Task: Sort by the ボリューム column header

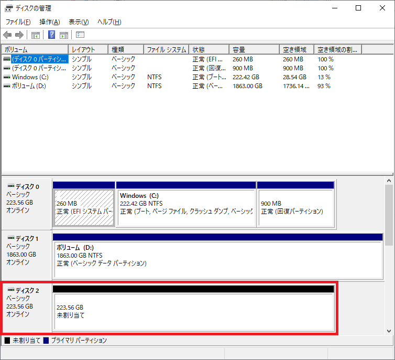Action: (35, 49)
